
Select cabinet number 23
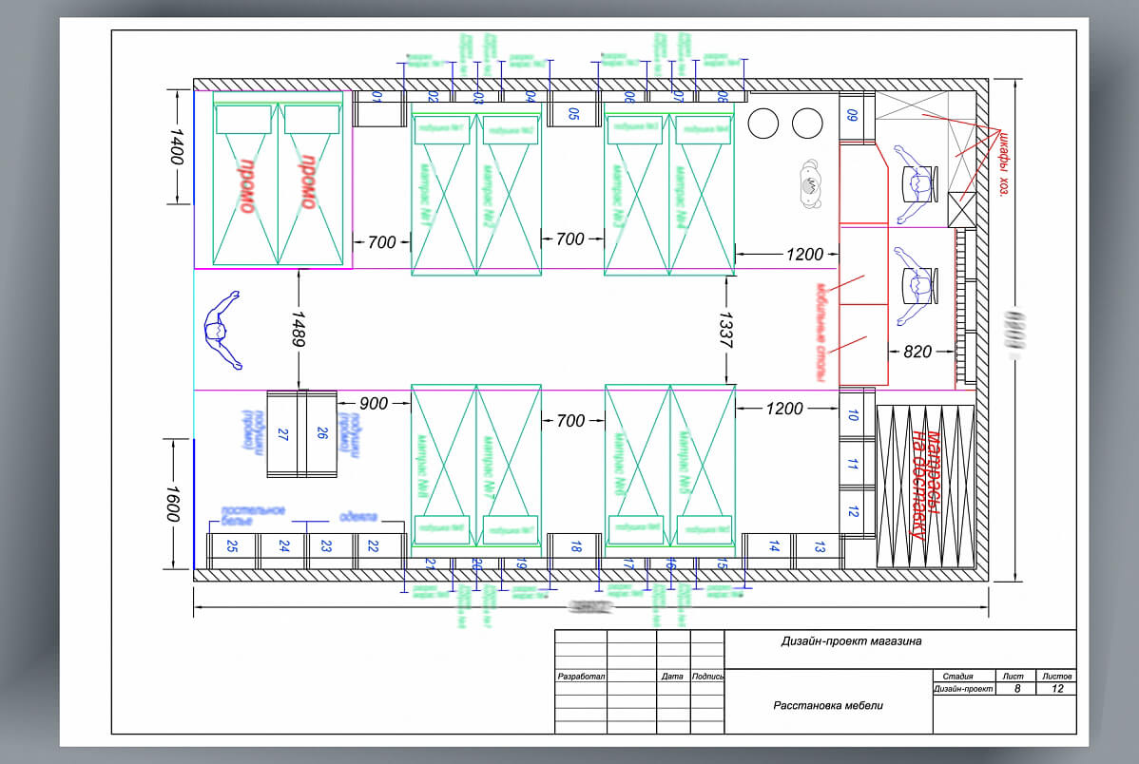tap(326, 546)
